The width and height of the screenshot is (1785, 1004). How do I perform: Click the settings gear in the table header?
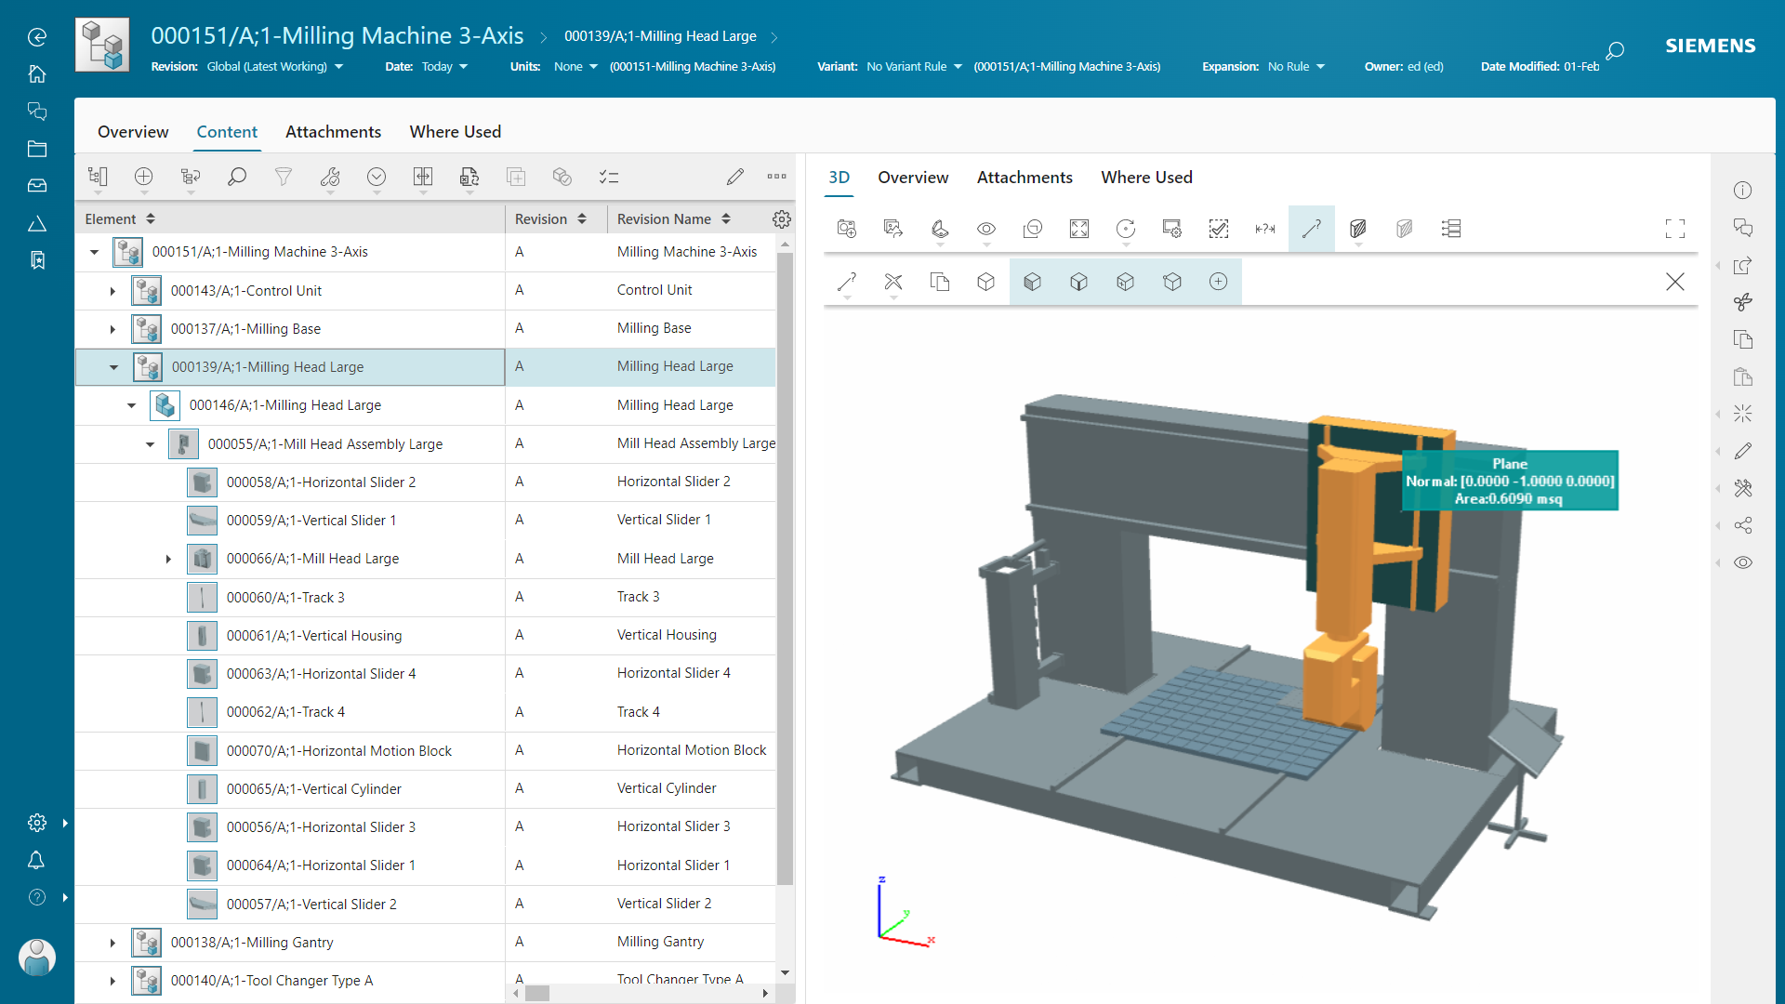[x=782, y=219]
